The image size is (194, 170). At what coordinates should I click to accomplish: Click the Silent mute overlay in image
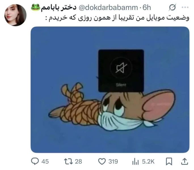point(121,71)
